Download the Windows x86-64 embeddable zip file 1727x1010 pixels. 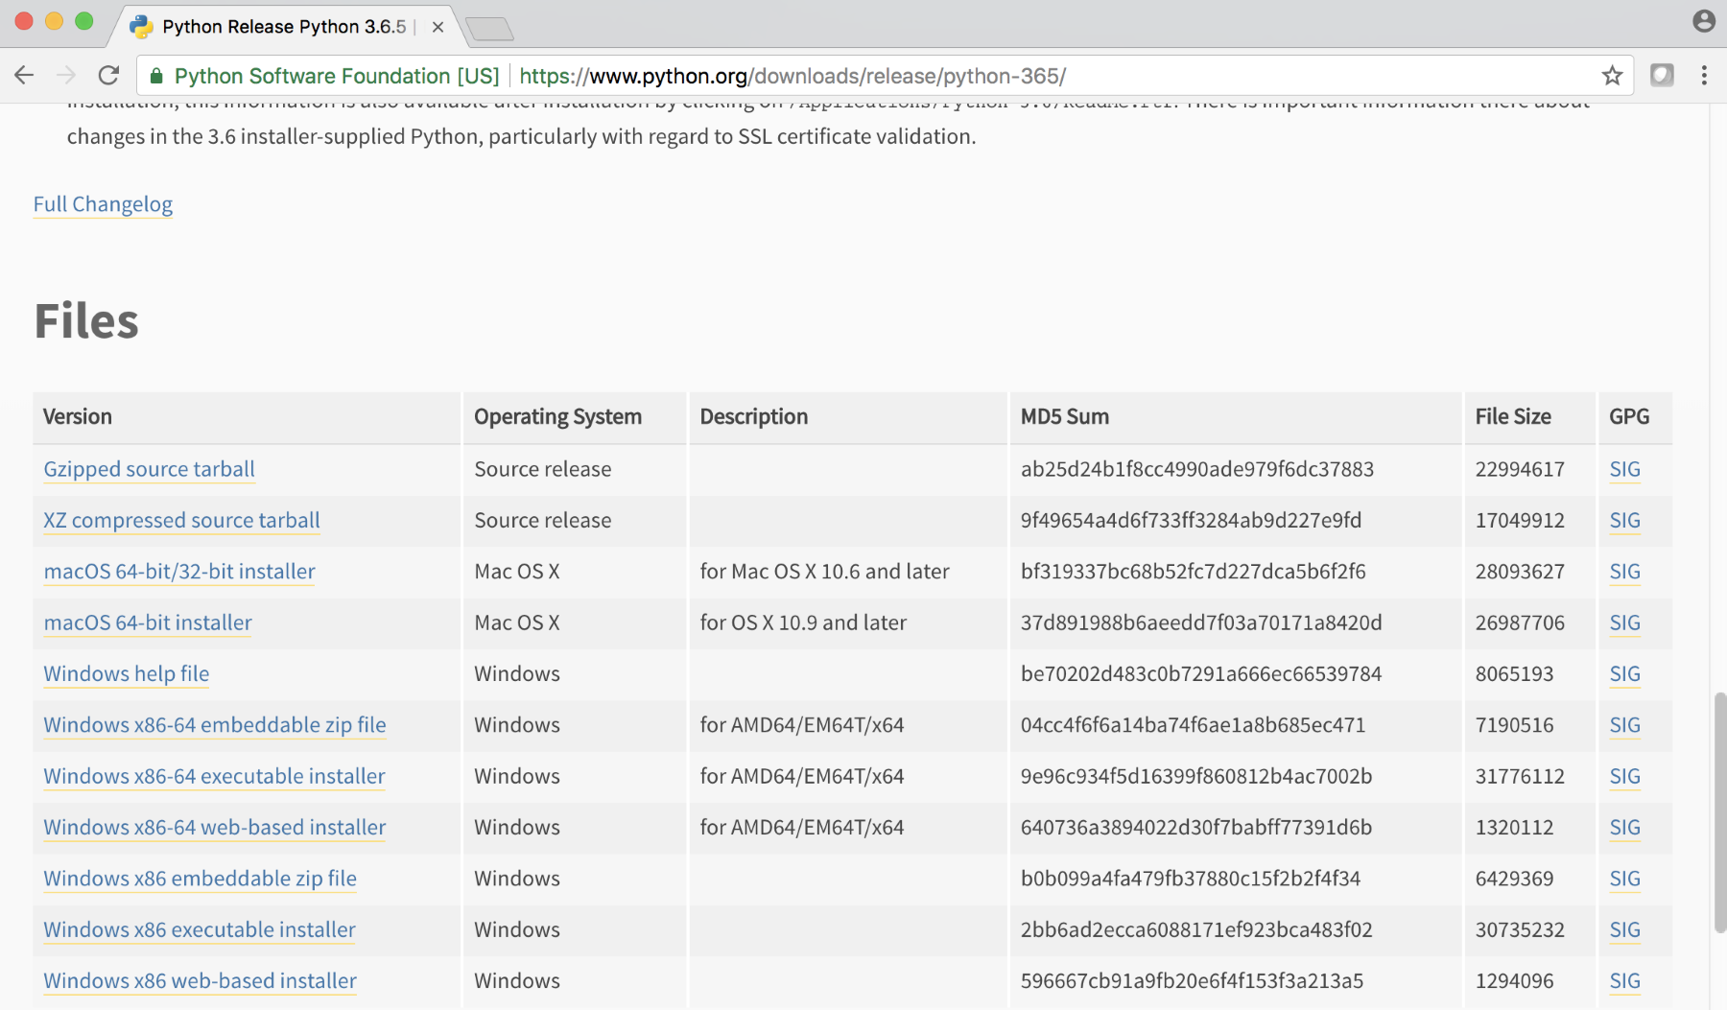pyautogui.click(x=215, y=725)
